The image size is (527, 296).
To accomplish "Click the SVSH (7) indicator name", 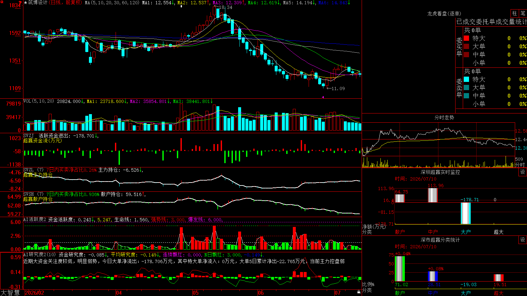I will pyautogui.click(x=33, y=194).
